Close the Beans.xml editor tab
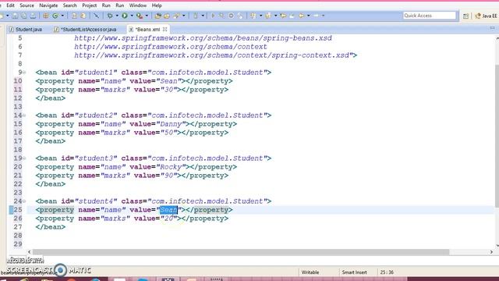Screen dimensions: 499x281 pyautogui.click(x=165, y=30)
